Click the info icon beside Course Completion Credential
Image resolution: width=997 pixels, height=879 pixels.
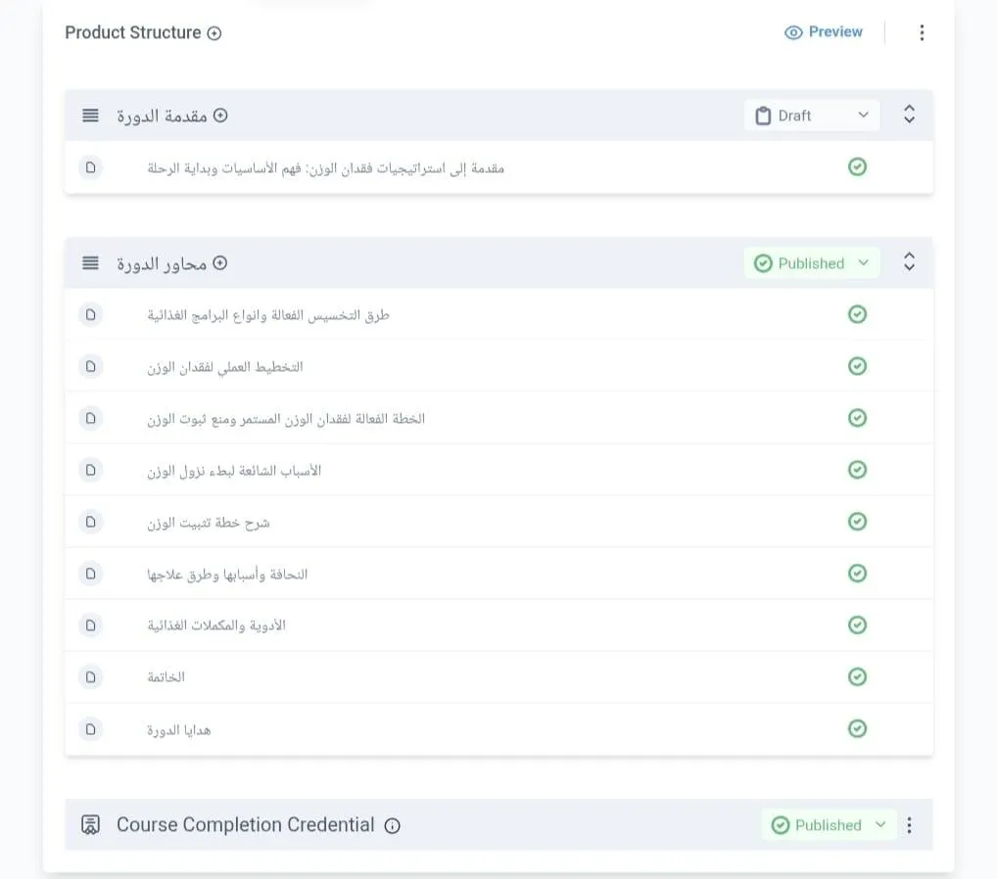(393, 826)
